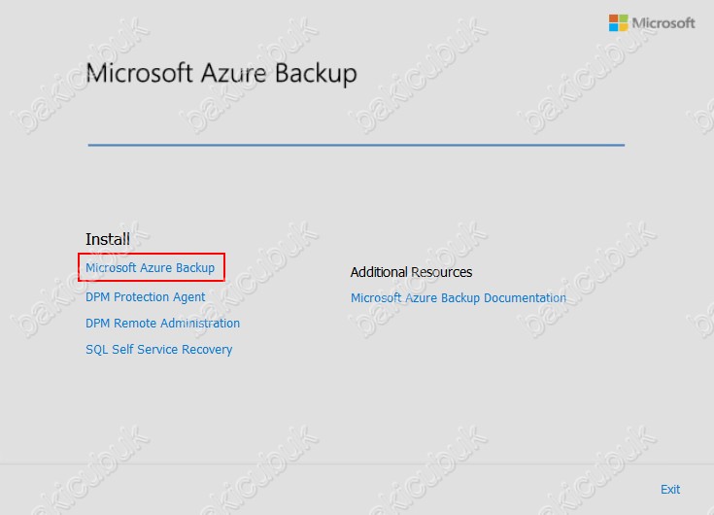
Task: Click the green square of Microsoft logo
Action: (623, 18)
